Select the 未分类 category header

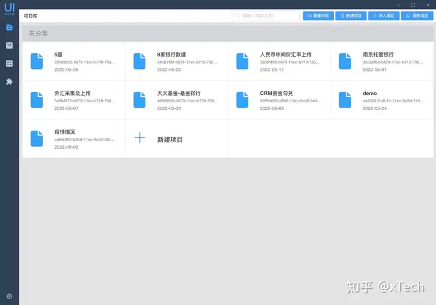click(228, 34)
